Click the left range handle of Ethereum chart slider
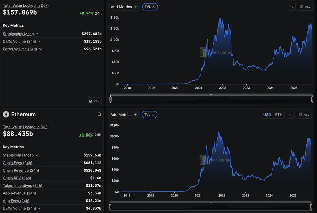This screenshot has height=213, width=317. tap(110, 207)
